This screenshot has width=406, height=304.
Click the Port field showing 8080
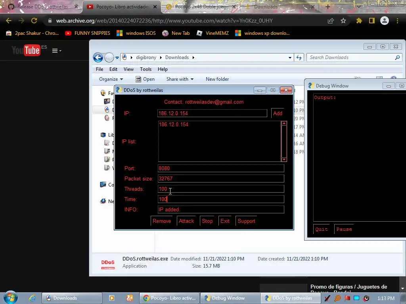pyautogui.click(x=221, y=168)
